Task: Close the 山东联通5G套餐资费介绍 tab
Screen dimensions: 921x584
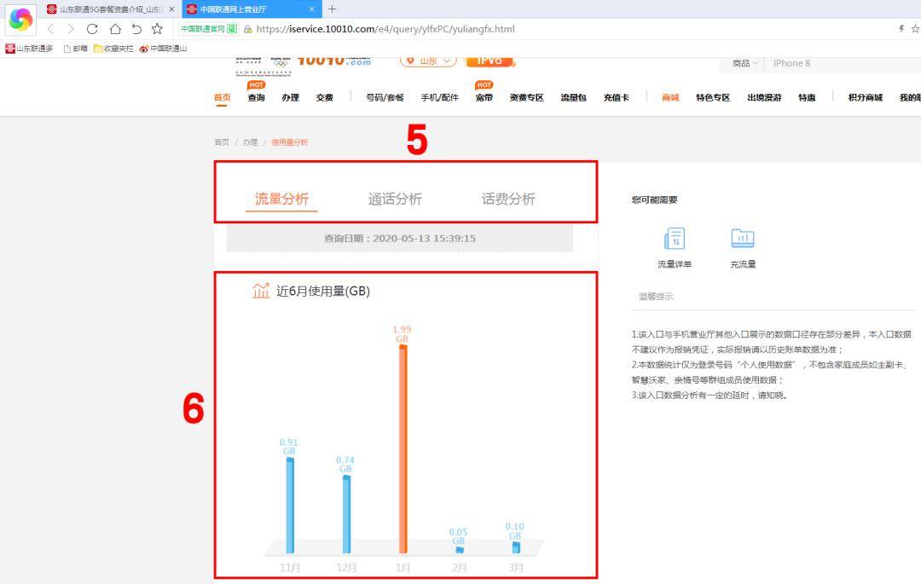Action: tap(171, 9)
